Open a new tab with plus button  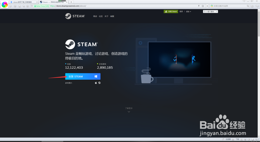(x=71, y=2)
